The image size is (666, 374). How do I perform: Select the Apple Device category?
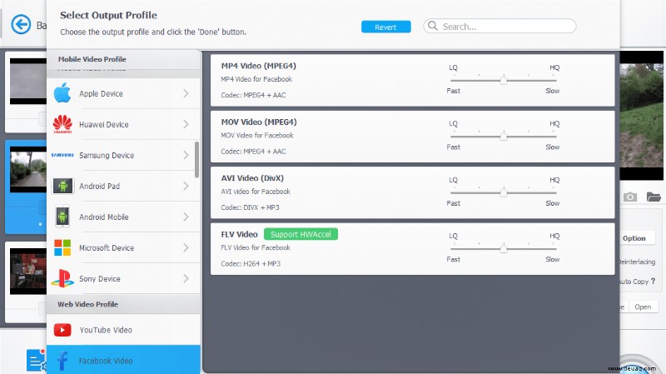point(123,93)
